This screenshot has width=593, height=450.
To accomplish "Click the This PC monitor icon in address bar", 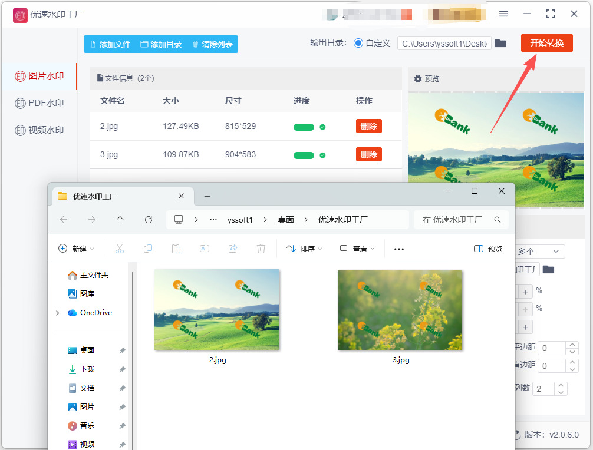I will tap(179, 220).
